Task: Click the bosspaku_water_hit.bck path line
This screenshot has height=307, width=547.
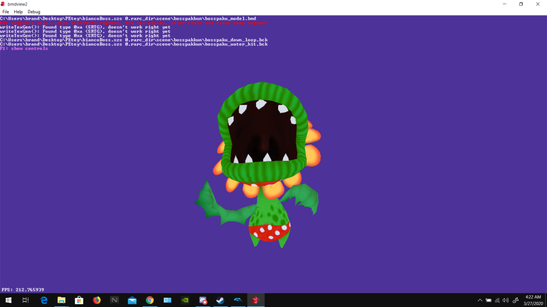Action: click(x=134, y=44)
